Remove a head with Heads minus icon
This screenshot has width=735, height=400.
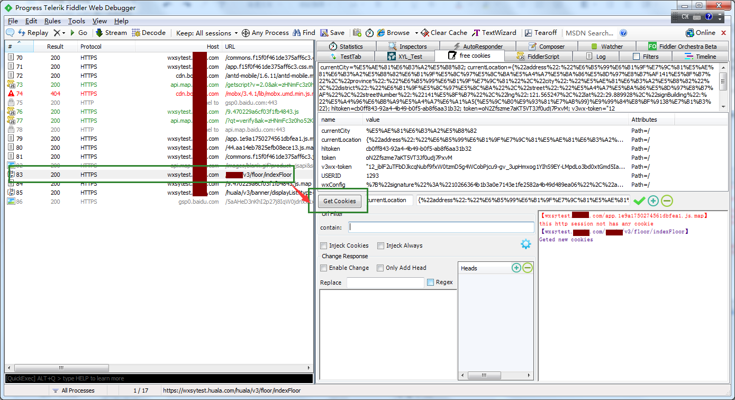click(x=528, y=268)
